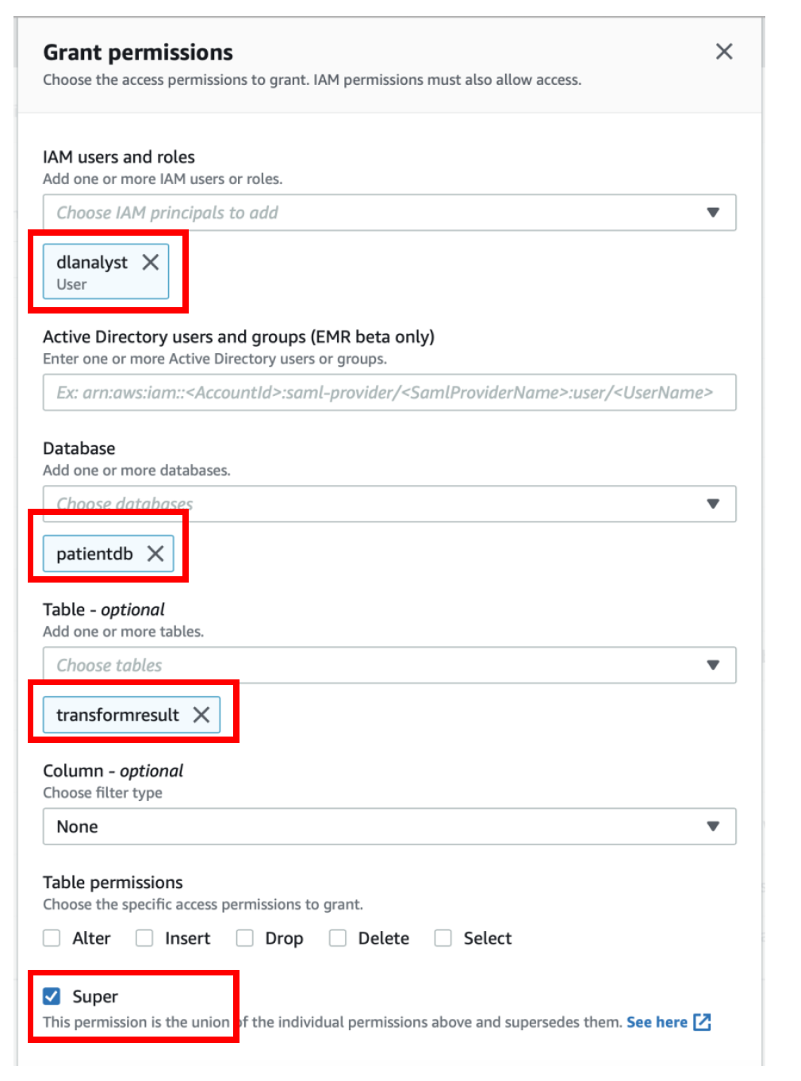The image size is (801, 1081).
Task: Expand the Choose tables dropdown
Action: point(713,665)
